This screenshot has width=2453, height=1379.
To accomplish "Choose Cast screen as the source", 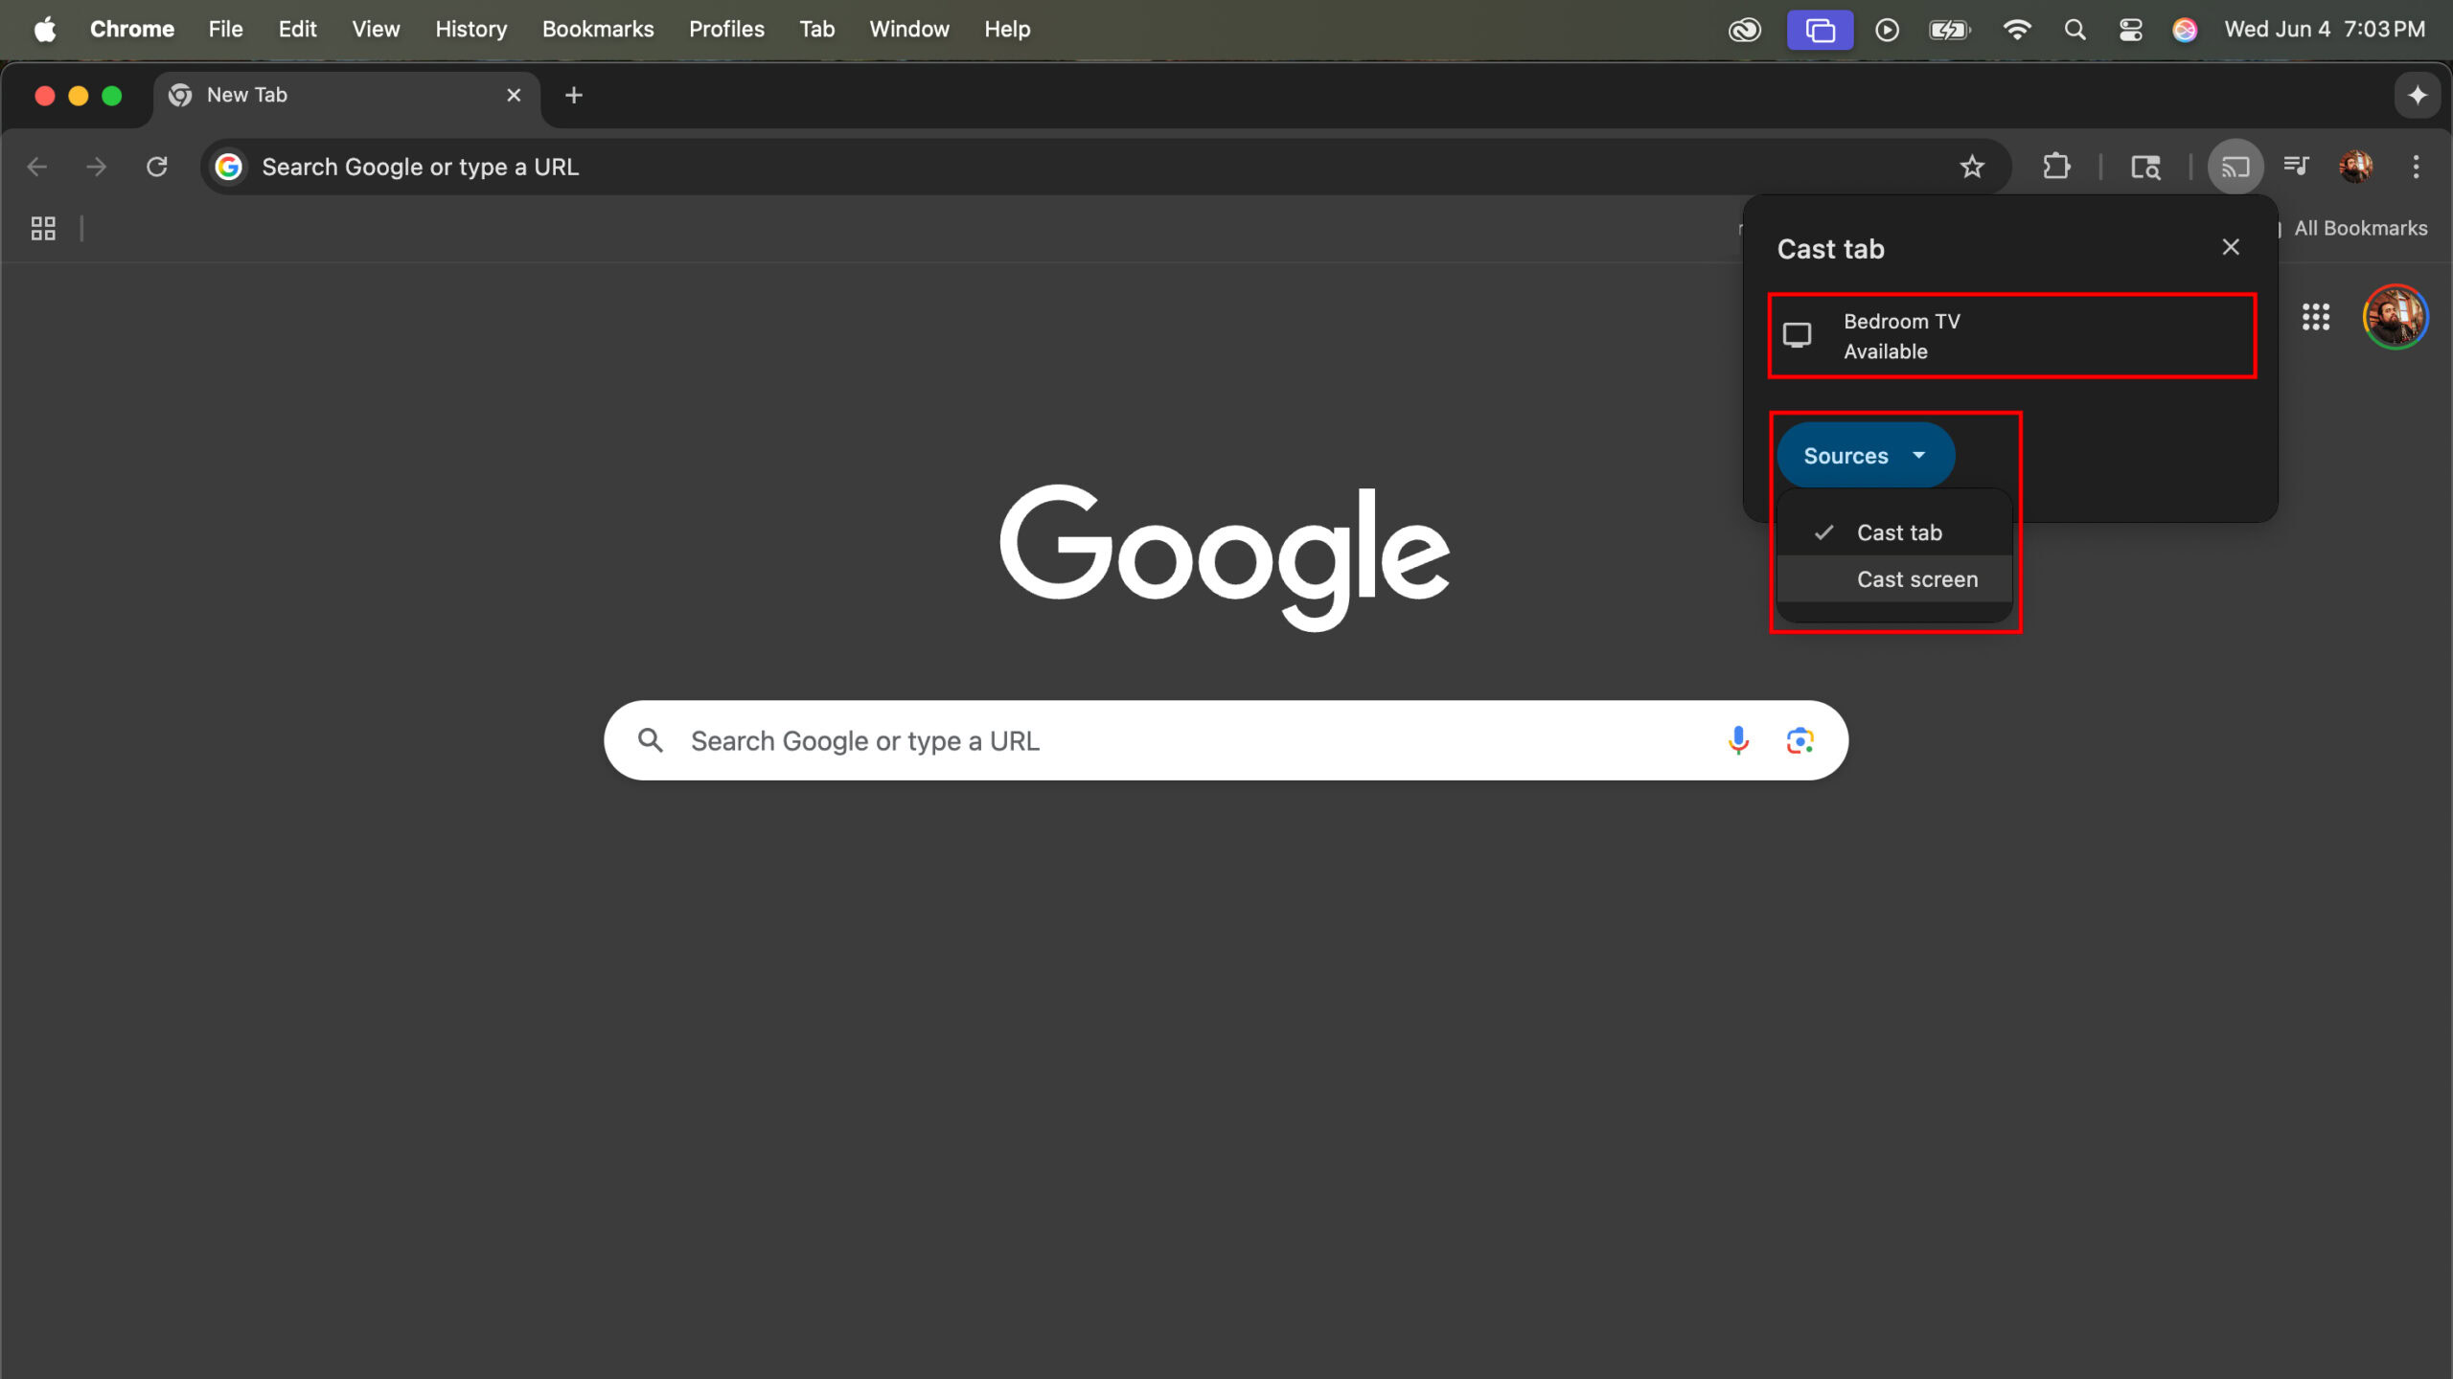I will pyautogui.click(x=1916, y=579).
